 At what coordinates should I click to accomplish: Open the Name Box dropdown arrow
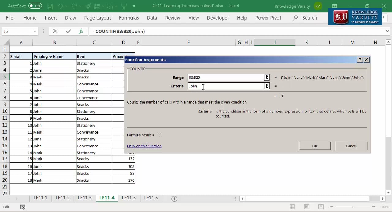[35, 31]
